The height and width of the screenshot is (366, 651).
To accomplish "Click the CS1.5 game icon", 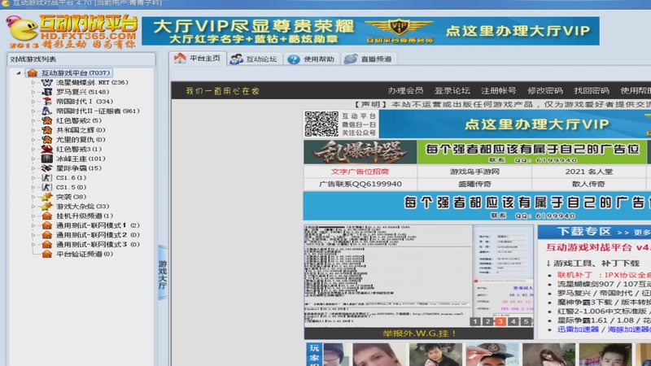I will (x=47, y=188).
